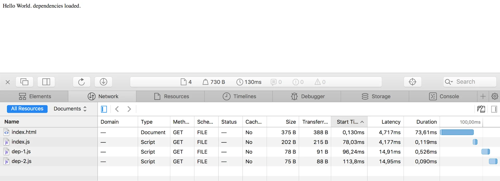Sort by the Start Time column header

pos(349,122)
